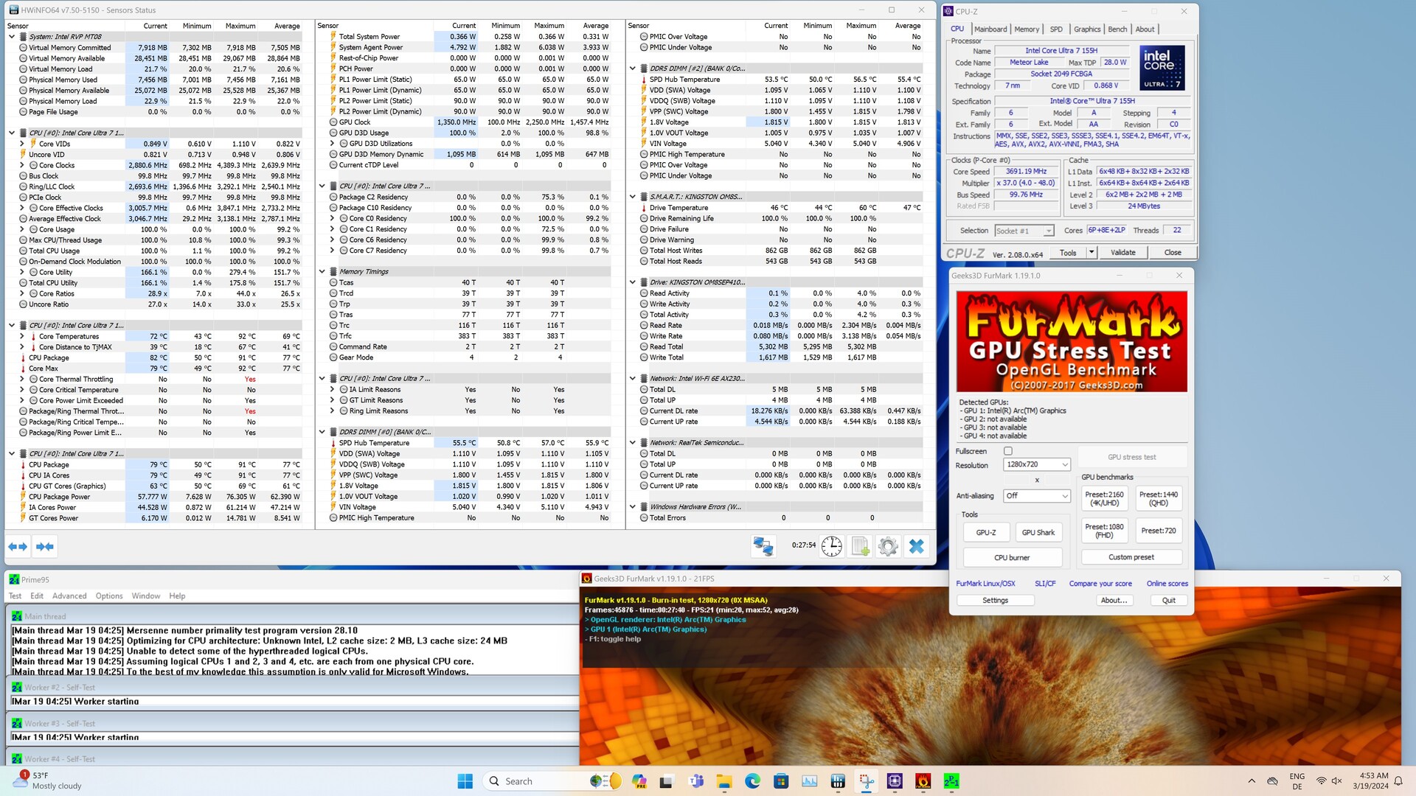Open Prime95 Advanced menu
This screenshot has height=796, width=1416.
[69, 596]
